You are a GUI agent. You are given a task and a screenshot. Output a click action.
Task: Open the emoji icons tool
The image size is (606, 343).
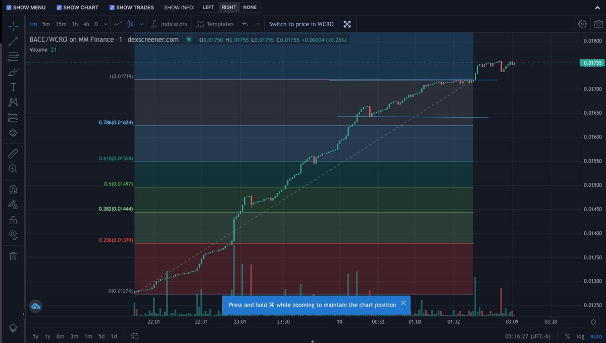(13, 133)
